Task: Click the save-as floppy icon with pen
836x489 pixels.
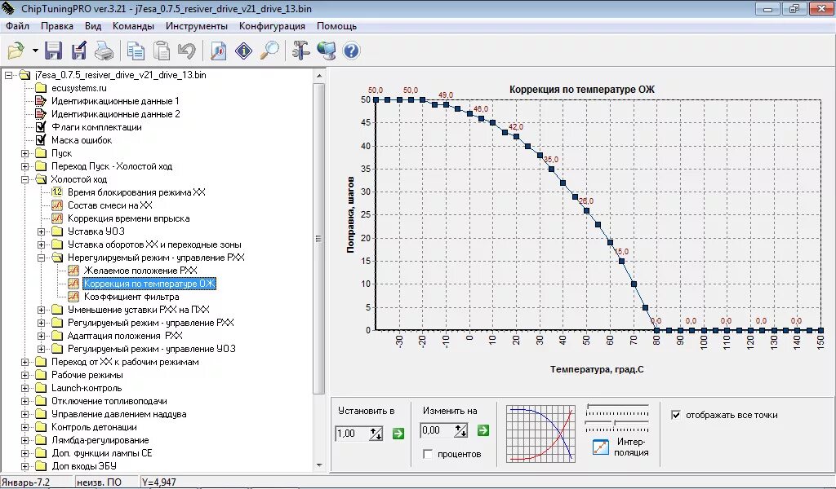Action: pyautogui.click(x=79, y=51)
